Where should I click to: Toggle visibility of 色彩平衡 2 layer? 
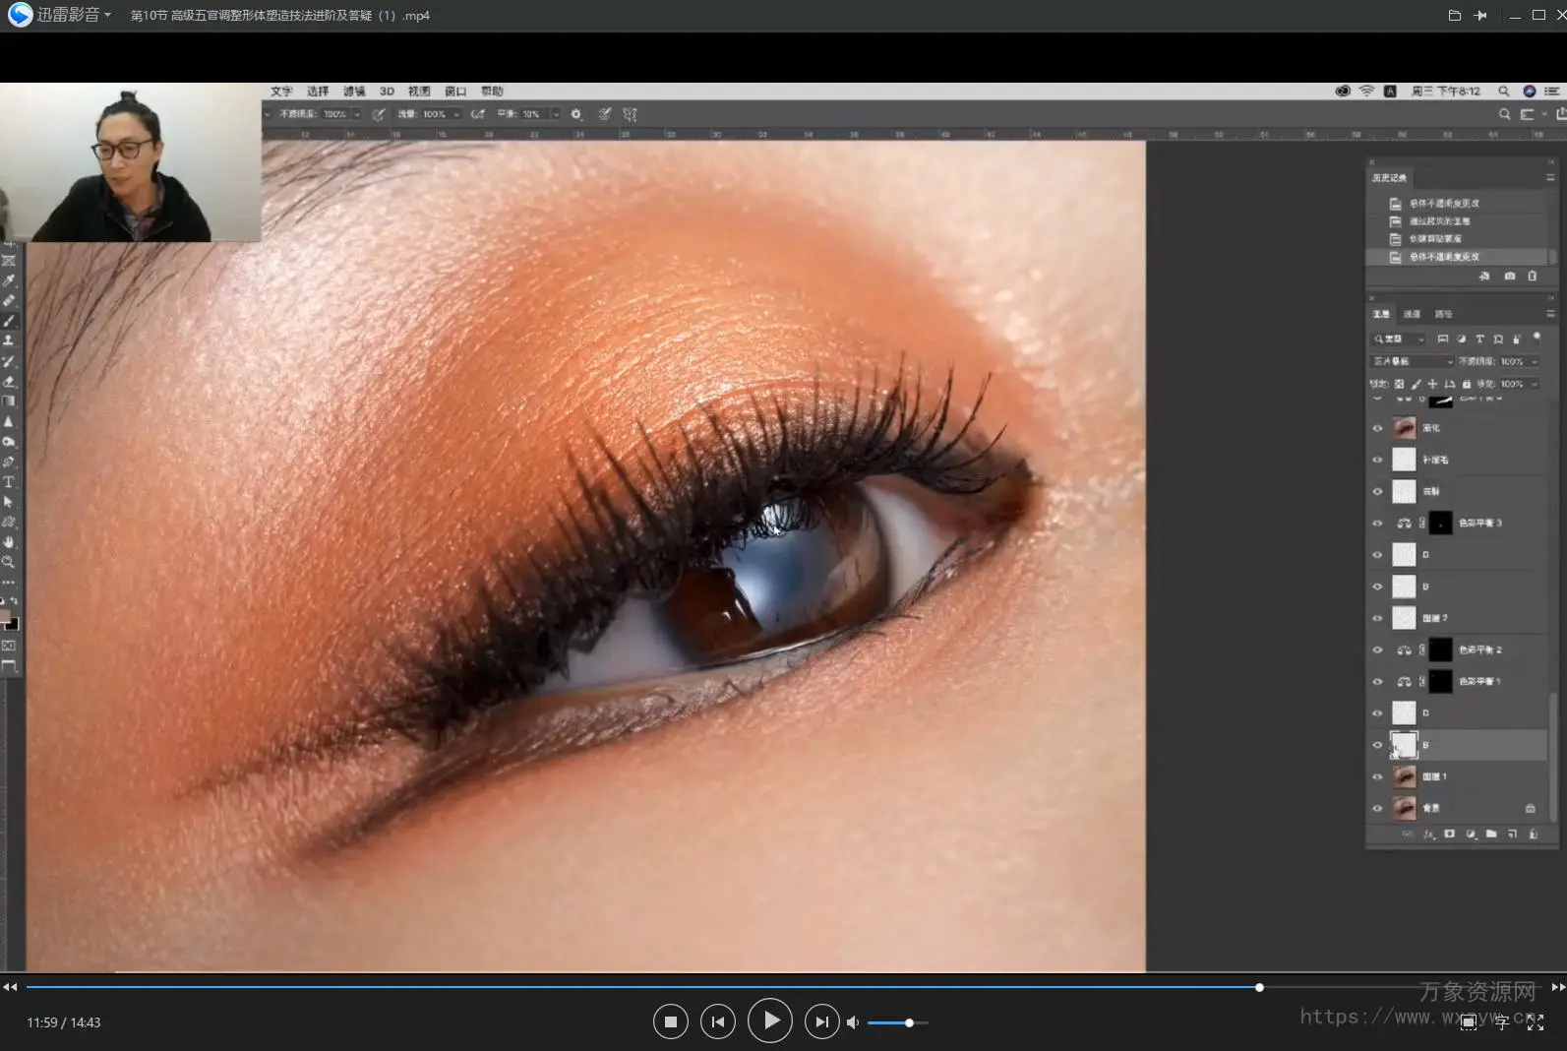pos(1377,649)
